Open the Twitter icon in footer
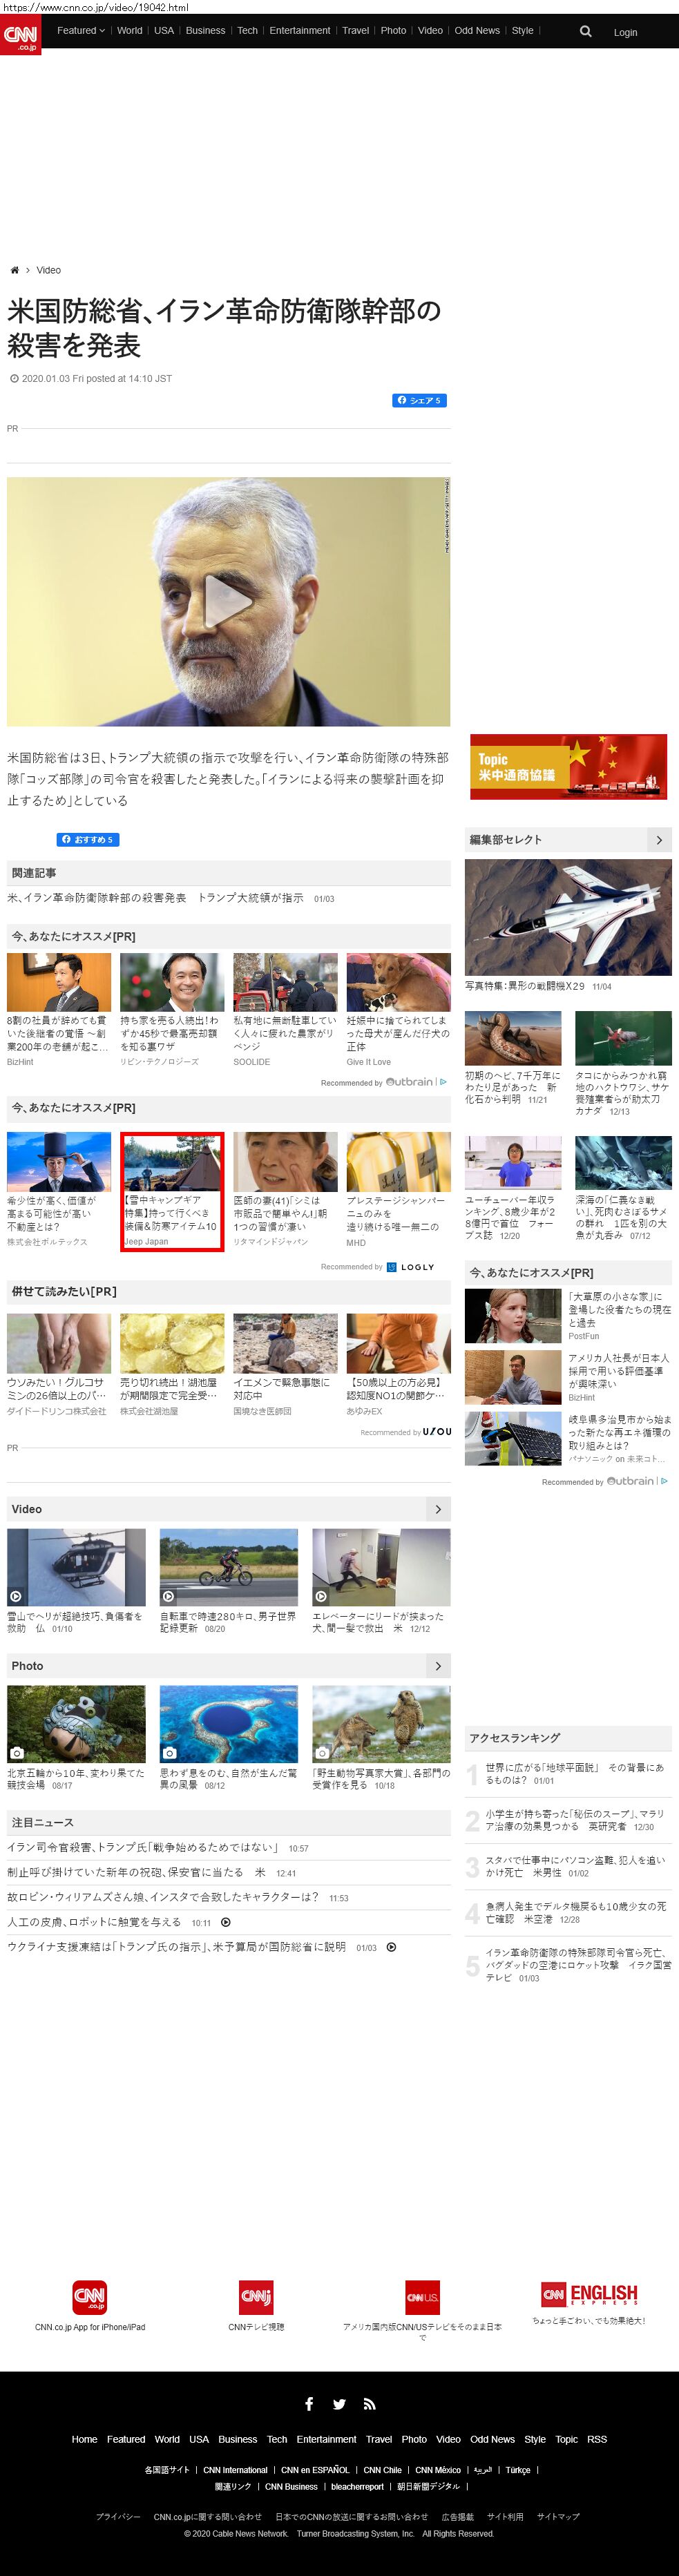The image size is (679, 2576). point(339,2405)
